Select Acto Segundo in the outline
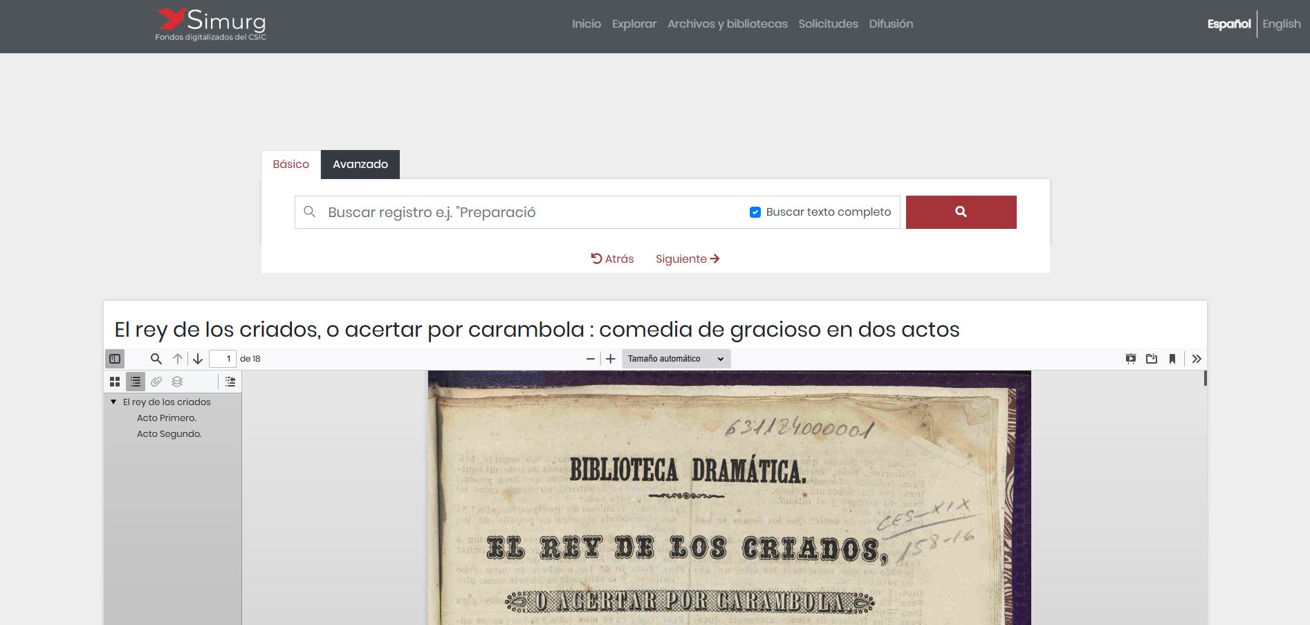The image size is (1310, 625). point(169,433)
